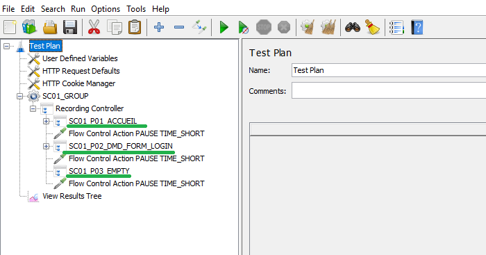Click the Function helper list icon
Viewport: 486px width, 255px height.
[396, 27]
